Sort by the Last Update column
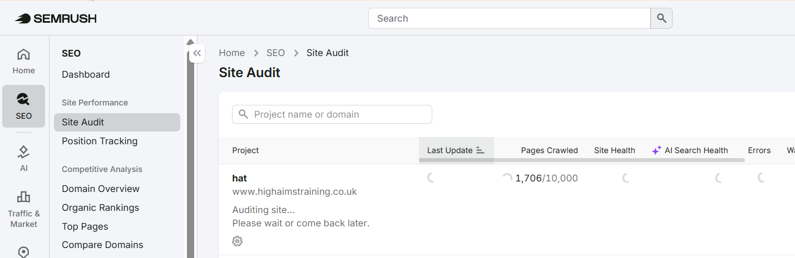The height and width of the screenshot is (258, 795). pyautogui.click(x=456, y=150)
